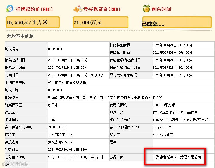Click the 保证金缴纳截止时间 label
215x168 pixels.
tap(125, 67)
